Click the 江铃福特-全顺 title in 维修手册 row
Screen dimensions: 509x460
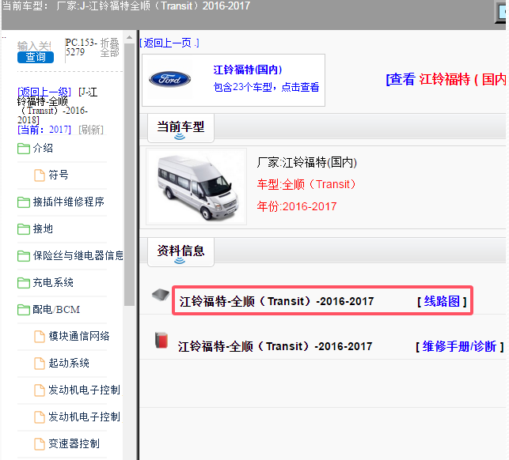tap(275, 346)
